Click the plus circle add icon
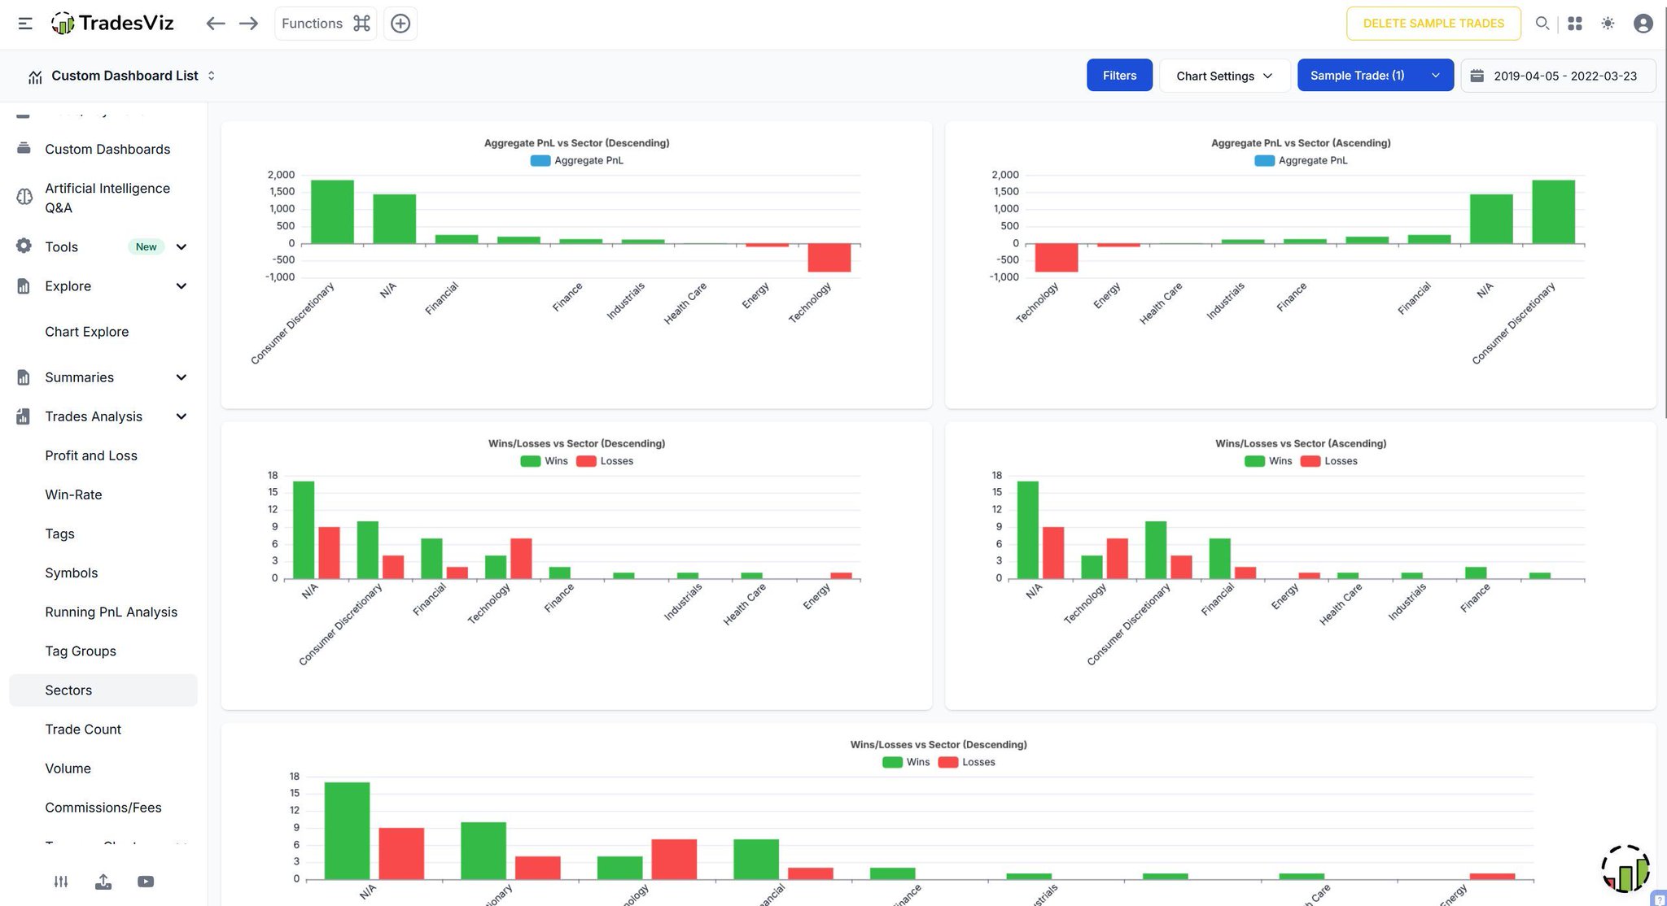The width and height of the screenshot is (1667, 906). coord(400,24)
